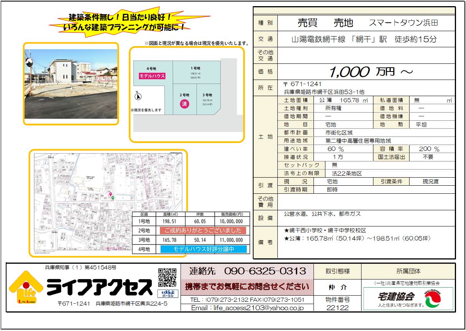
Task: Click the QR code beside company name
Action: coord(167,278)
